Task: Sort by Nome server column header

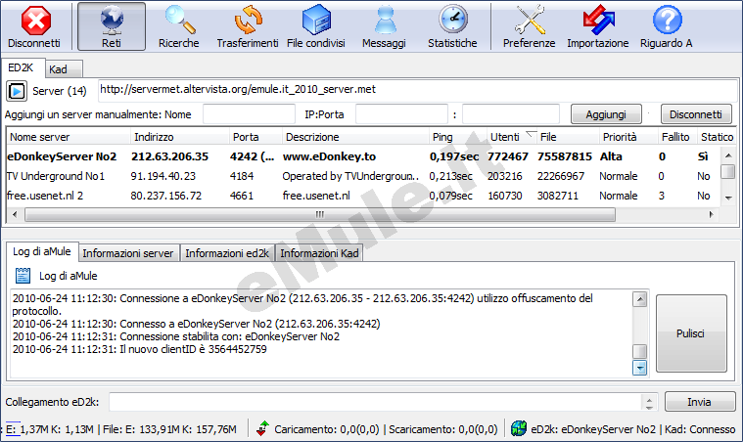Action: (69, 137)
